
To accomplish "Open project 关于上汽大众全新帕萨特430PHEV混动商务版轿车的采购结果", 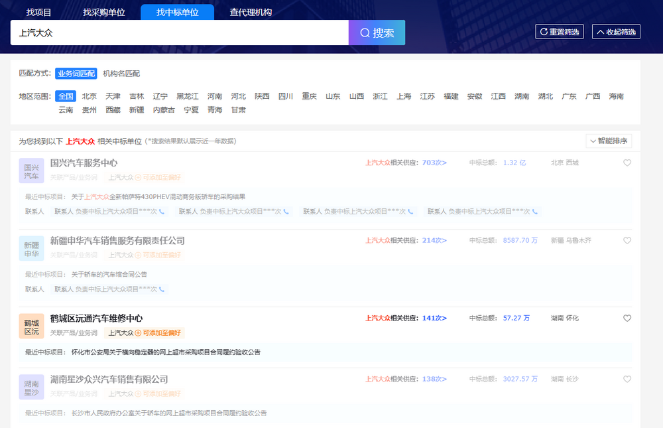I will tap(158, 196).
